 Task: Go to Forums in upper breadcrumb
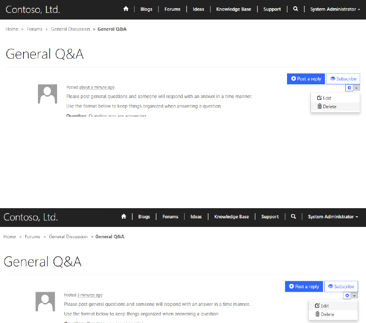pyautogui.click(x=34, y=29)
